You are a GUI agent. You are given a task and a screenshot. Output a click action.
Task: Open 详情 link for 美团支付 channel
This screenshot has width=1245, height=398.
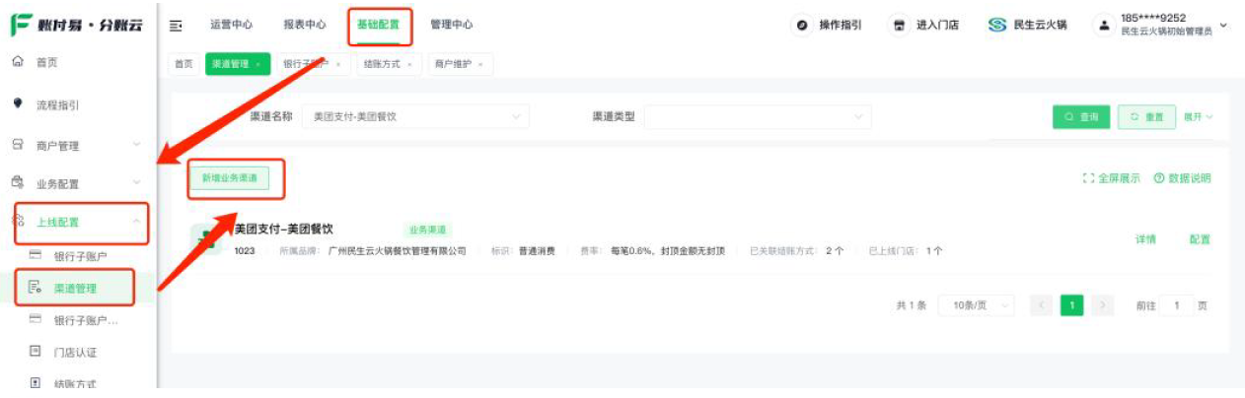[x=1145, y=239]
